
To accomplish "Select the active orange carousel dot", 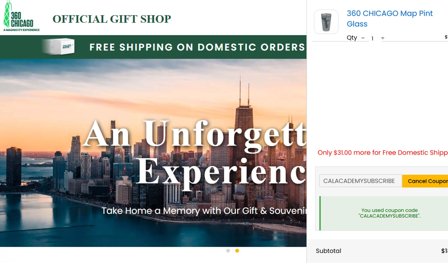I will tap(237, 251).
